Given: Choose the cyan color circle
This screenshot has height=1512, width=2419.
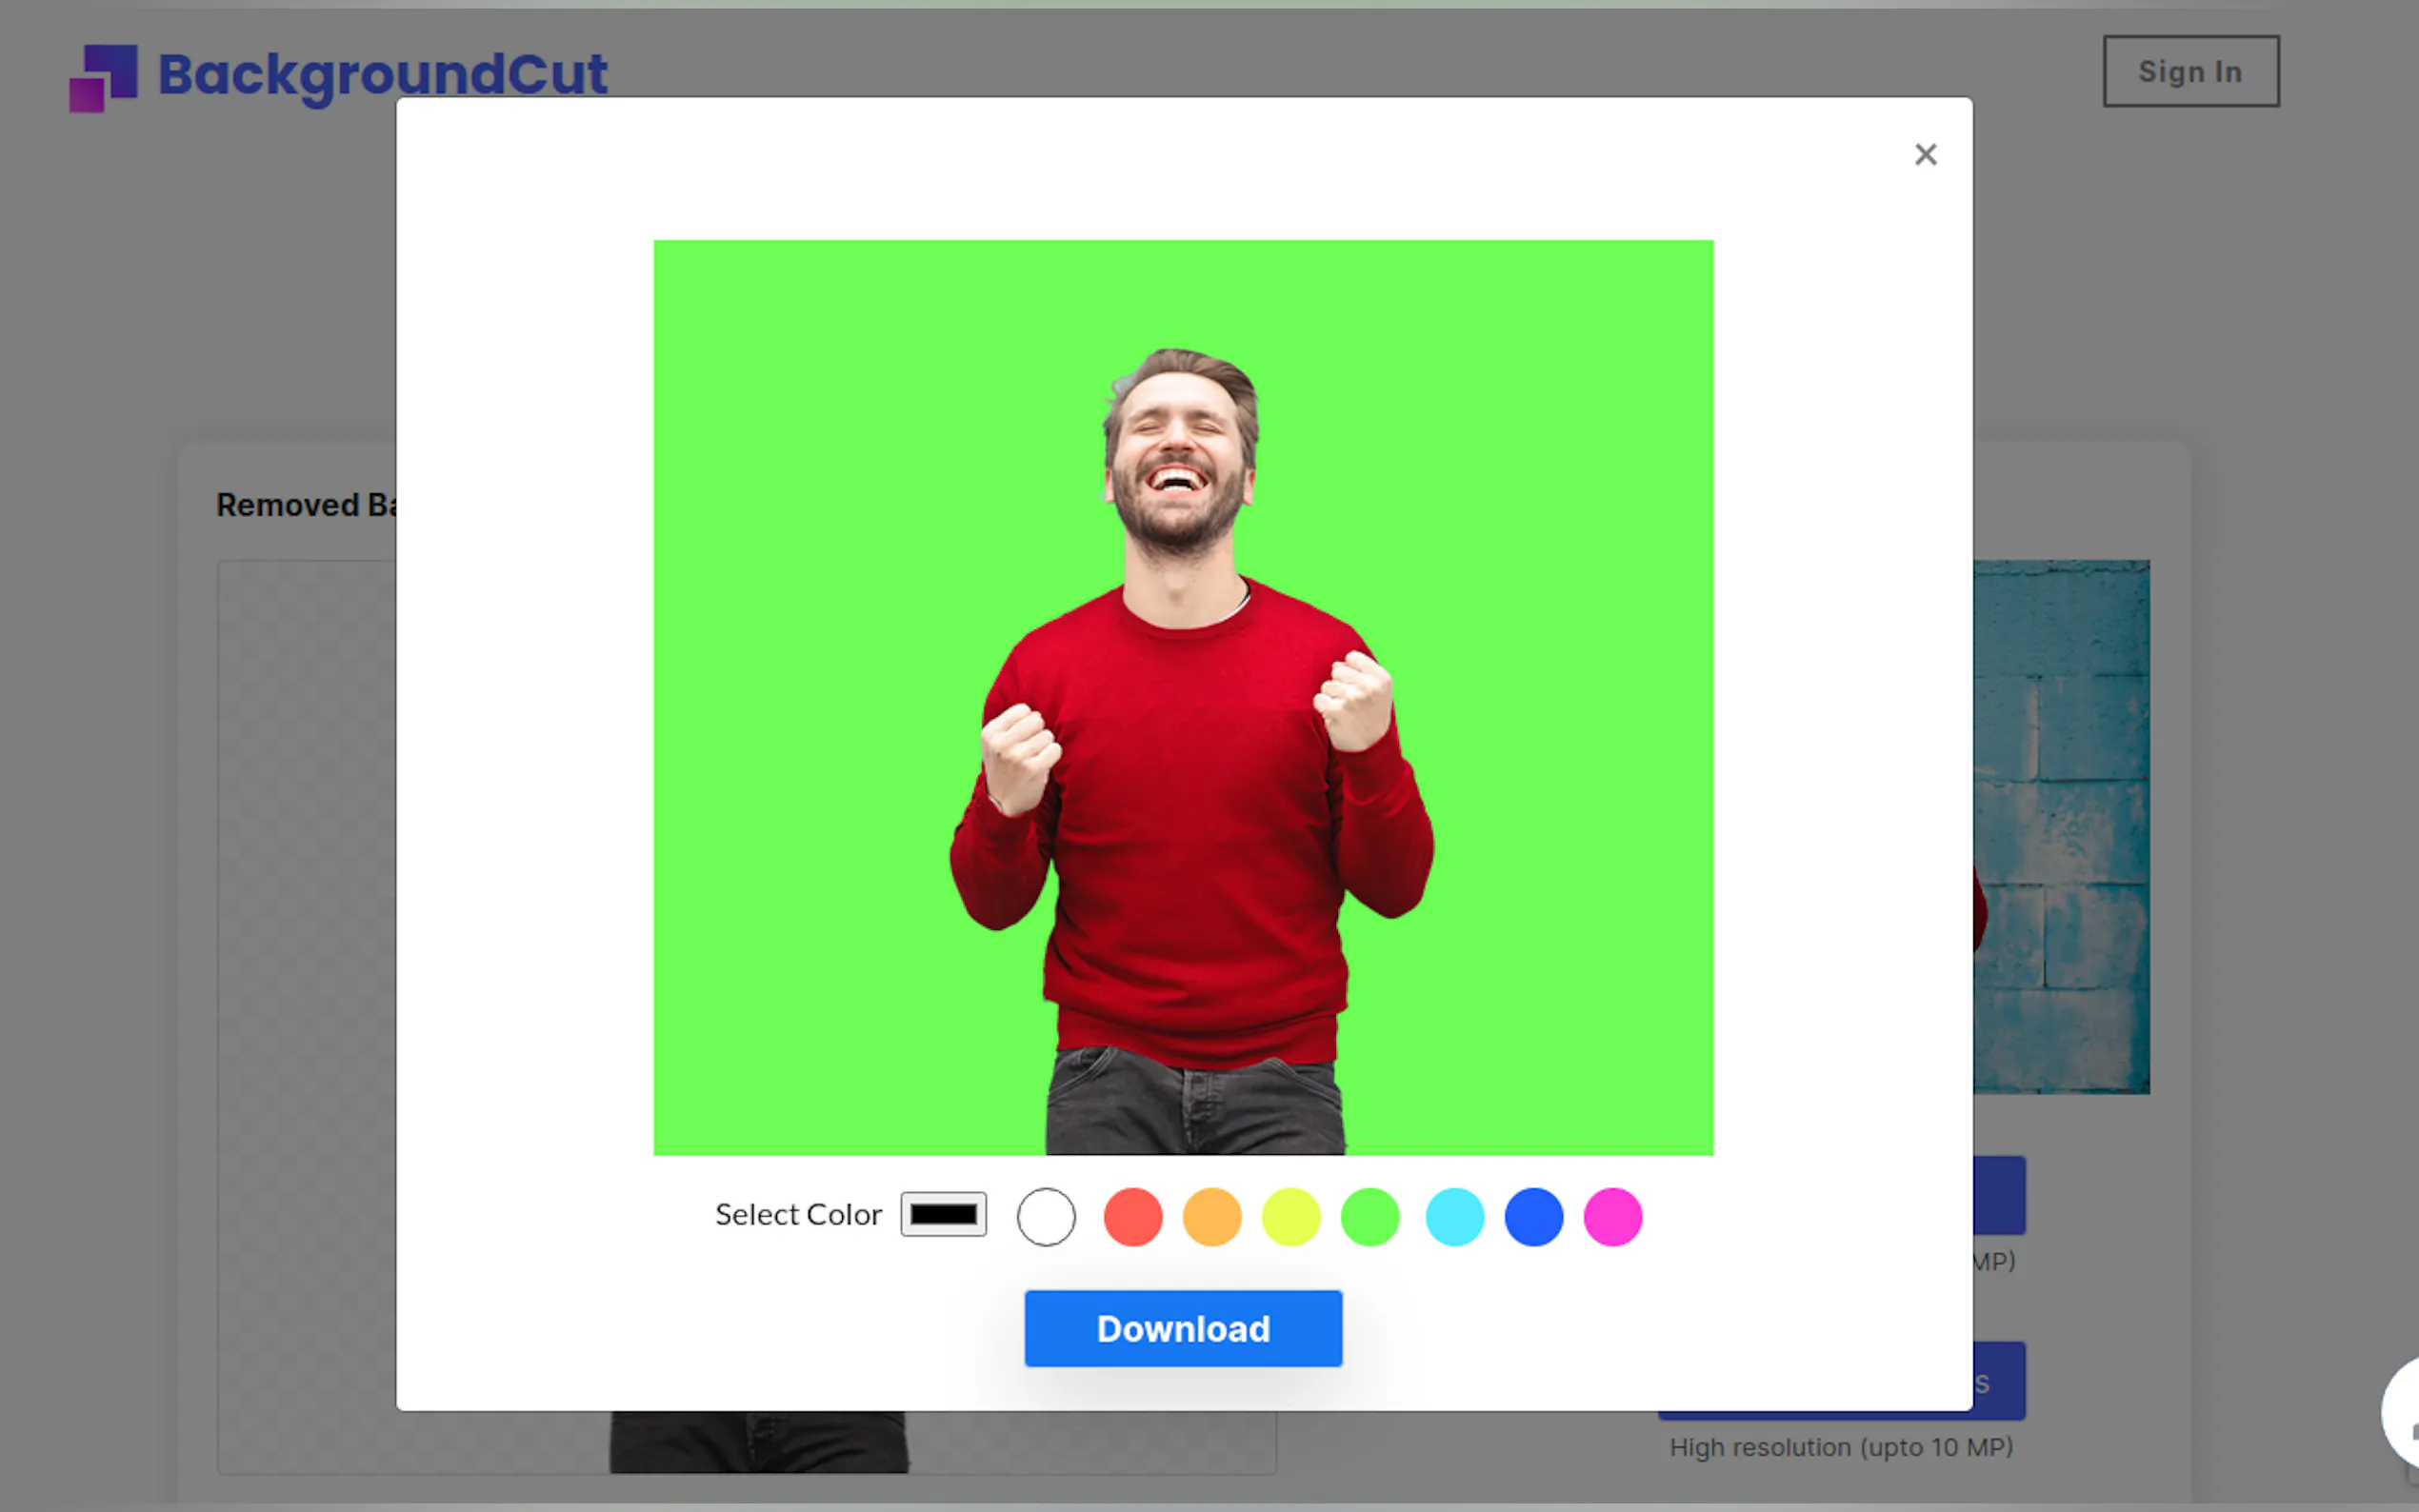Looking at the screenshot, I should coord(1454,1217).
